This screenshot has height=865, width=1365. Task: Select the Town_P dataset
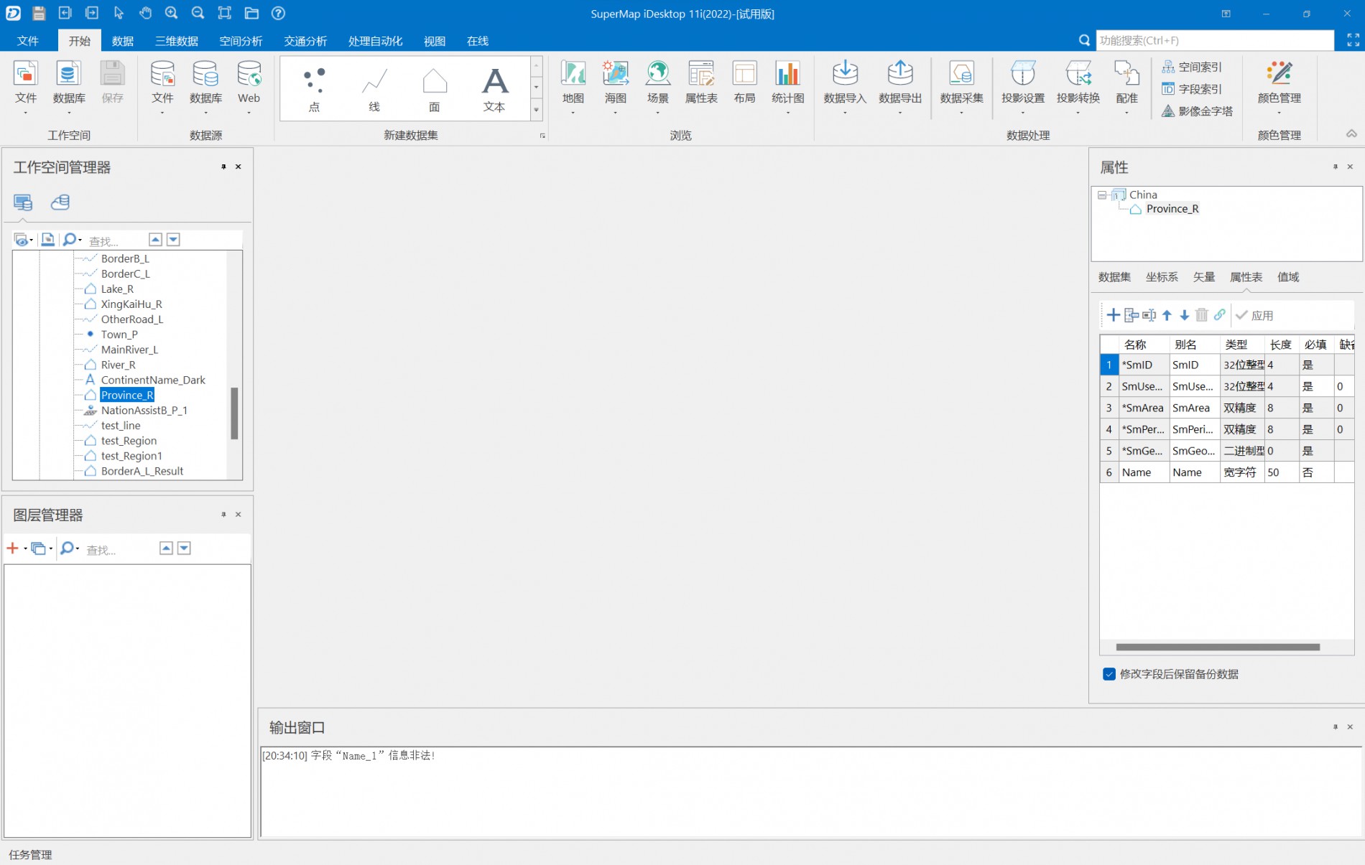pyautogui.click(x=119, y=335)
